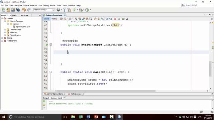
Task: Click the Find Previous Occurrence icon
Action: (x=80, y=19)
